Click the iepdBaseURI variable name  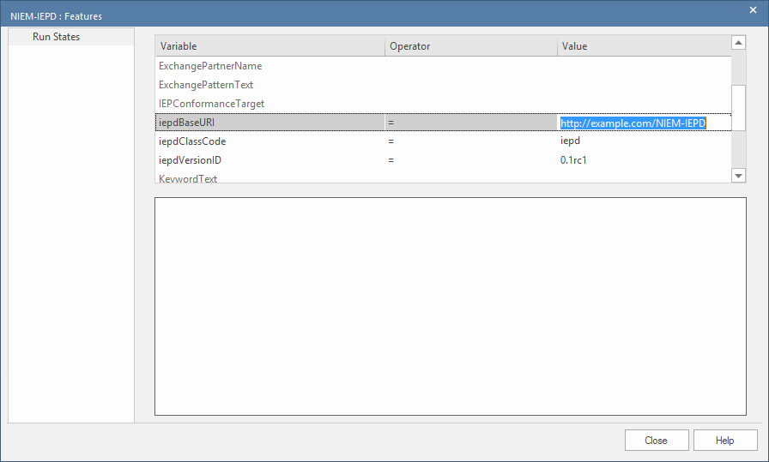(x=187, y=123)
